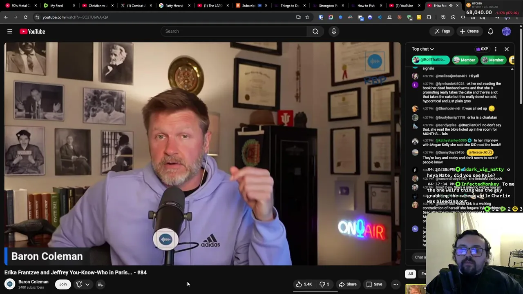Open the YouTube hamburger guide menu
The width and height of the screenshot is (523, 294).
pos(10,31)
